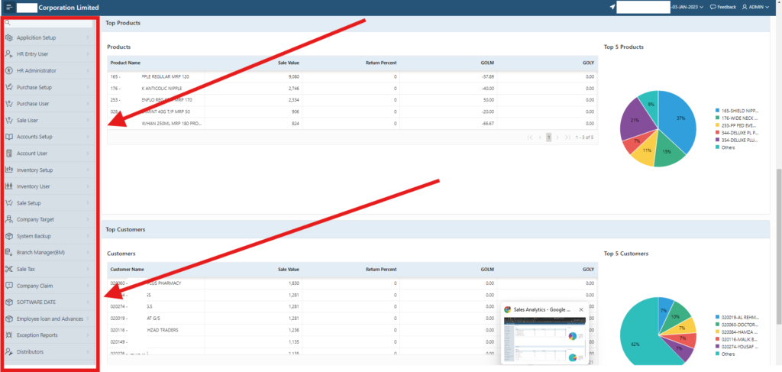Select Distributors in the sidebar
This screenshot has height=372, width=782.
[x=31, y=351]
